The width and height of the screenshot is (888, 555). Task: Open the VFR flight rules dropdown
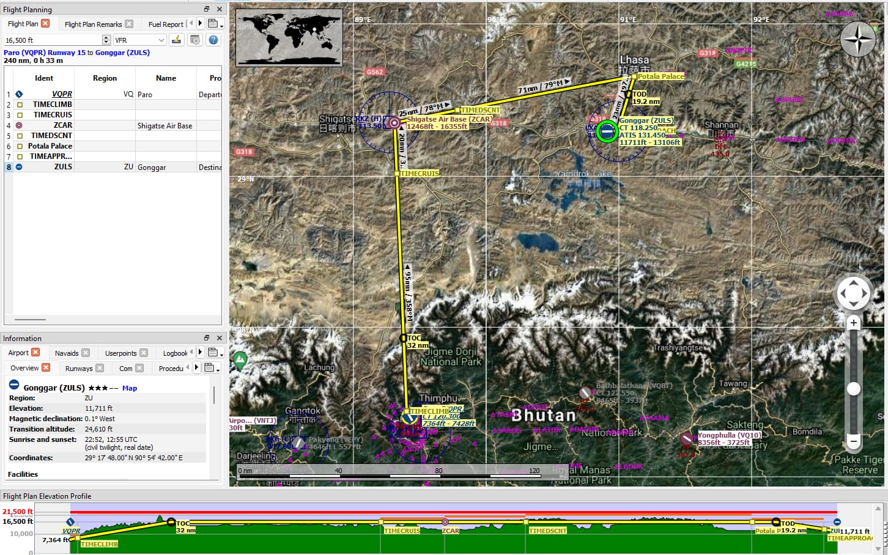click(140, 40)
